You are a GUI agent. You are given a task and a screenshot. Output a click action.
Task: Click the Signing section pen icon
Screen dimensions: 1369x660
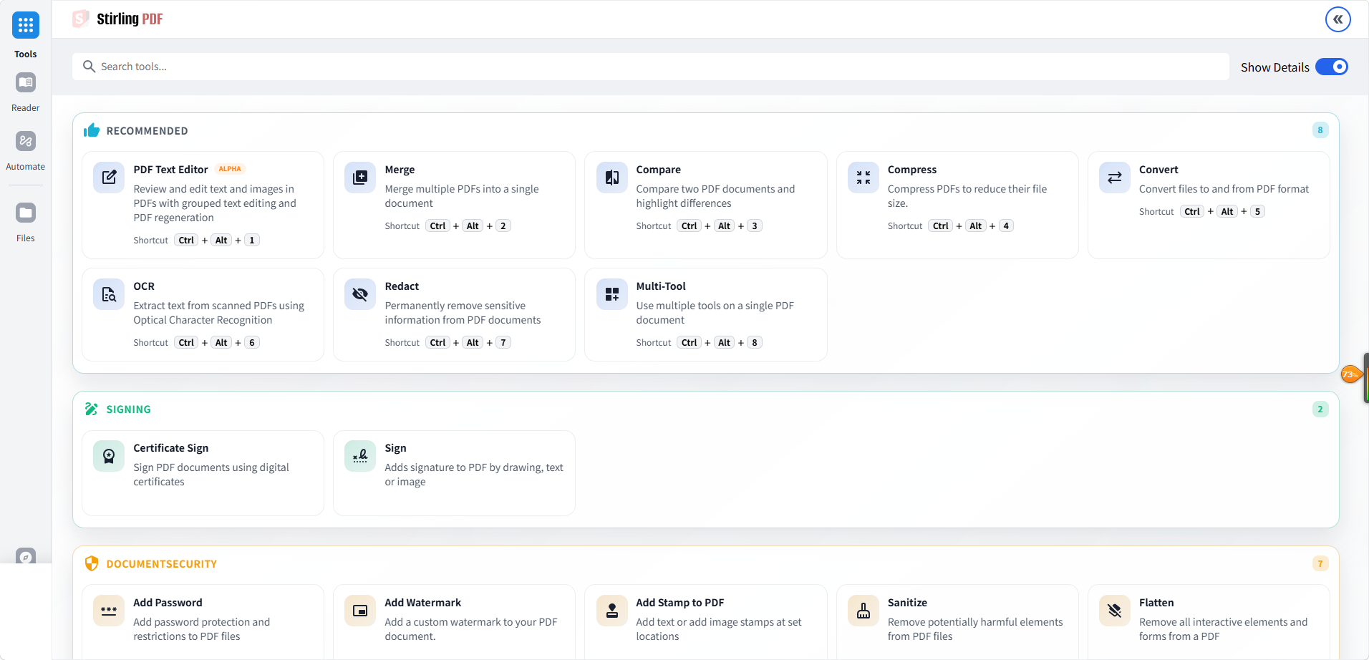pos(92,409)
